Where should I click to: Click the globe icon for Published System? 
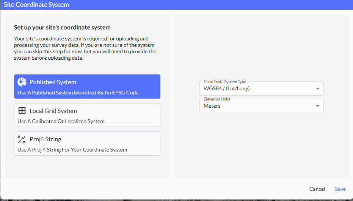click(22, 82)
